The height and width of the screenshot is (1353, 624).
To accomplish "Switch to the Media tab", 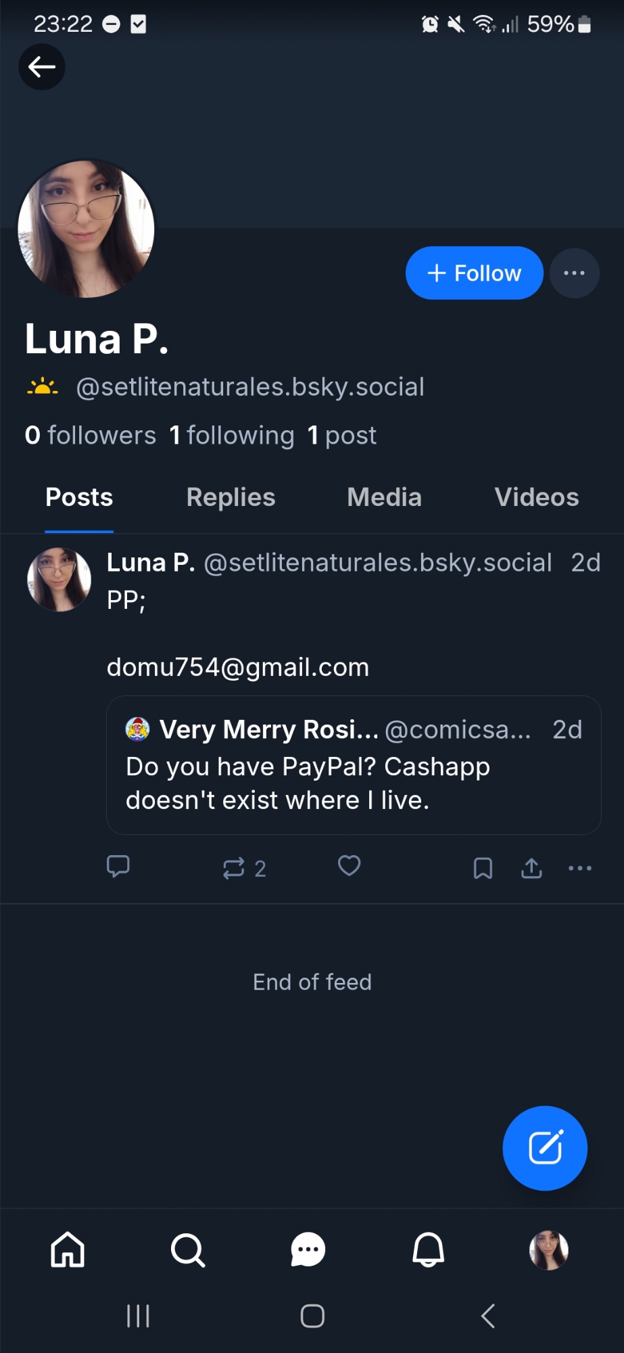I will click(x=384, y=497).
